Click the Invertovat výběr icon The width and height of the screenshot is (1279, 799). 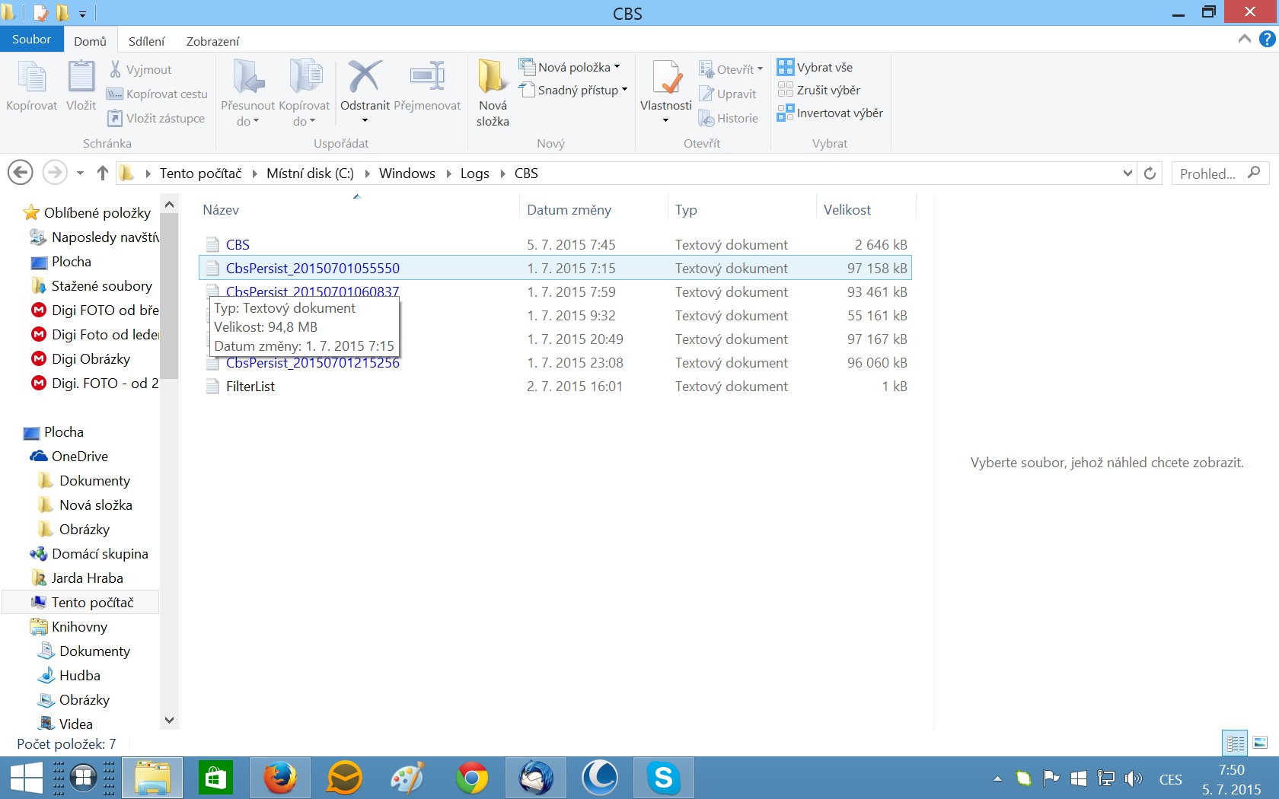tap(785, 113)
